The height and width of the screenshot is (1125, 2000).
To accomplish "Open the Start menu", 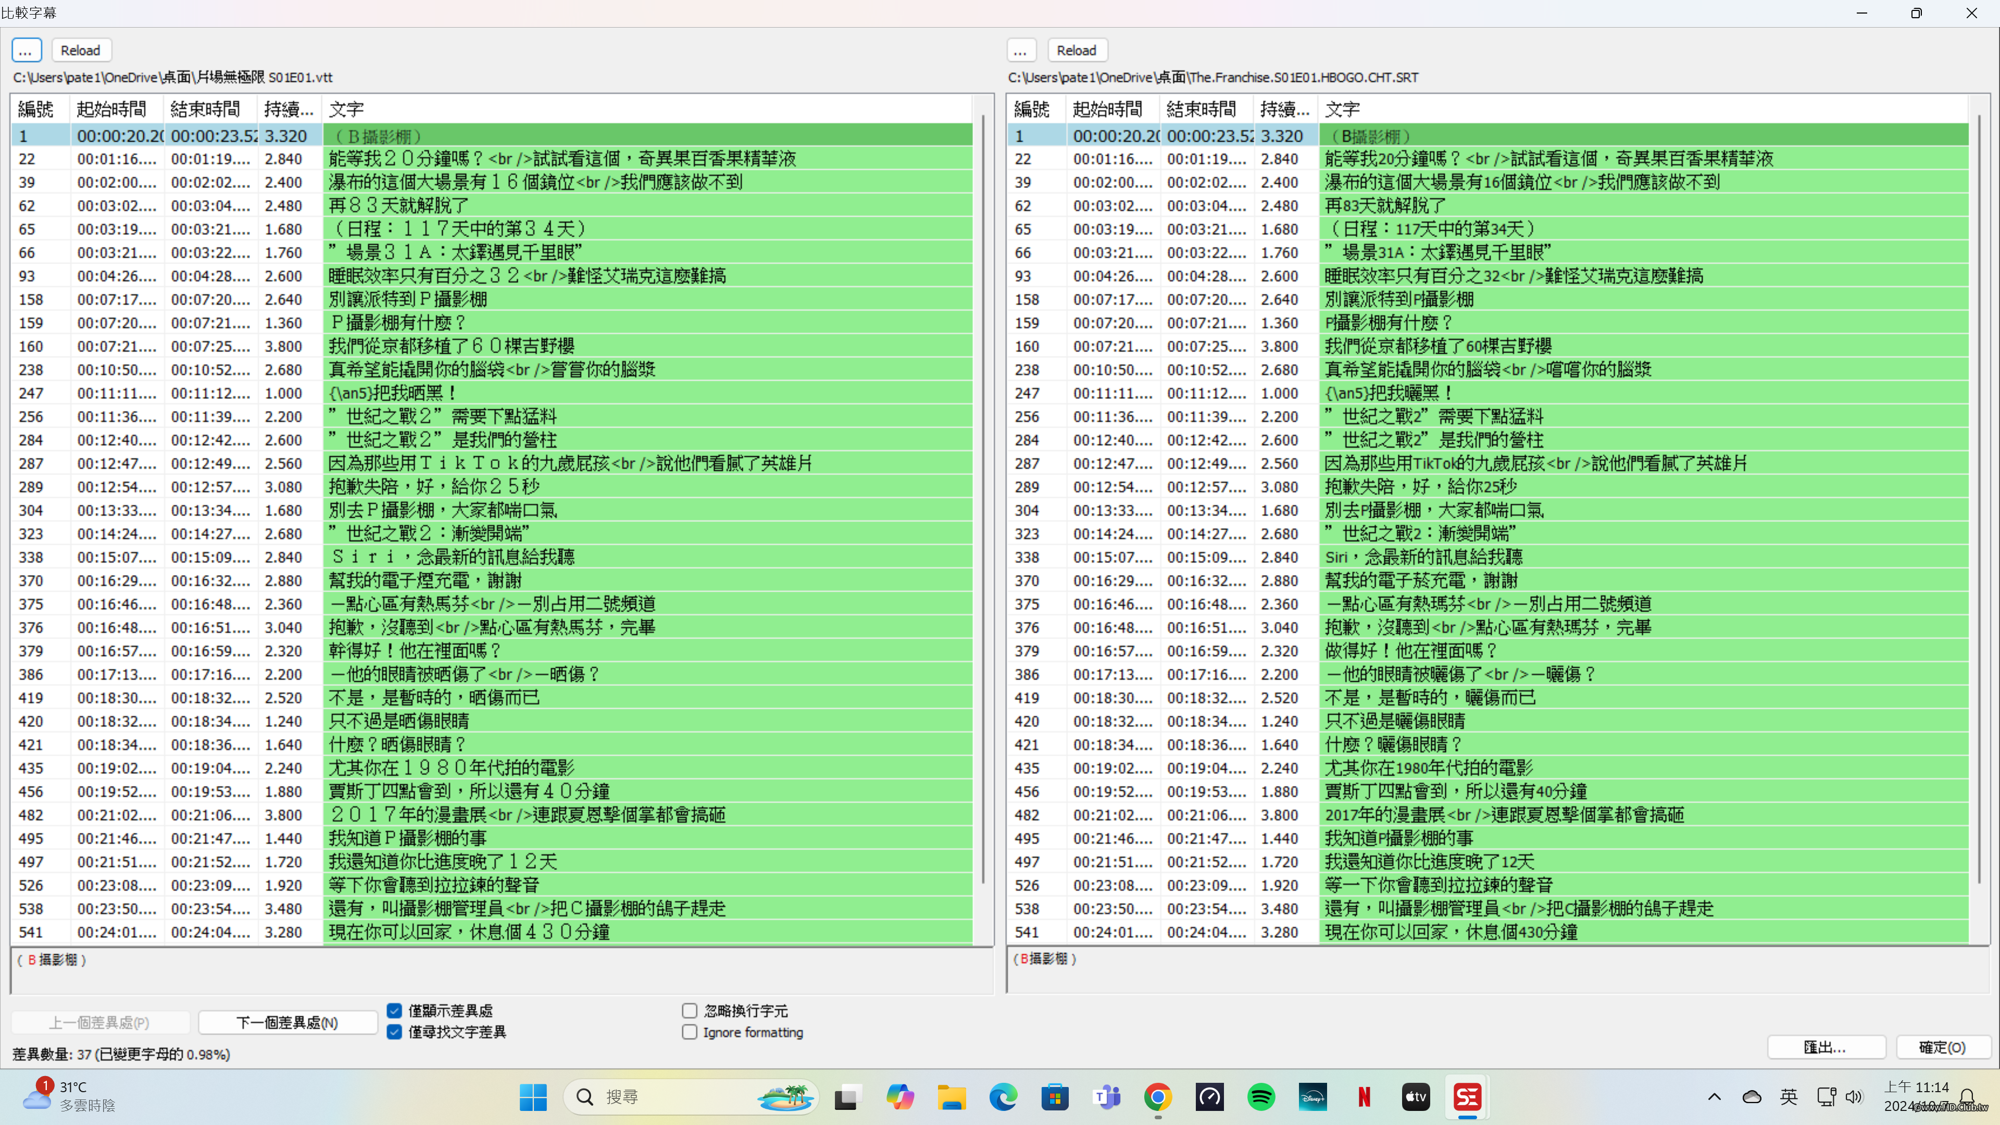I will tap(533, 1097).
